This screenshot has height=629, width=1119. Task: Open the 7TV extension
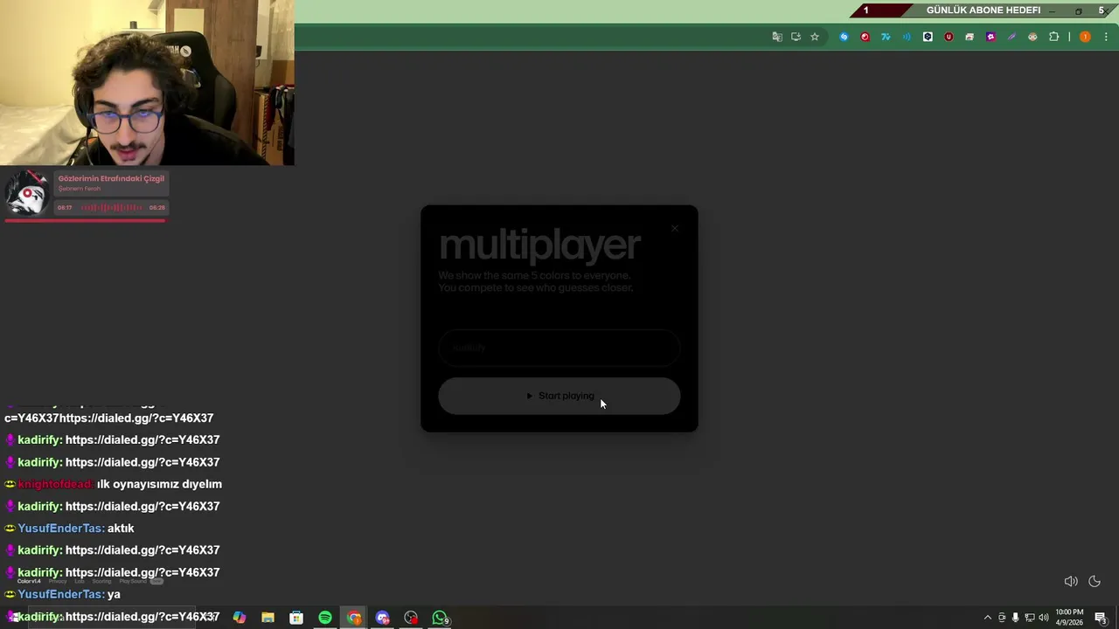tap(886, 37)
